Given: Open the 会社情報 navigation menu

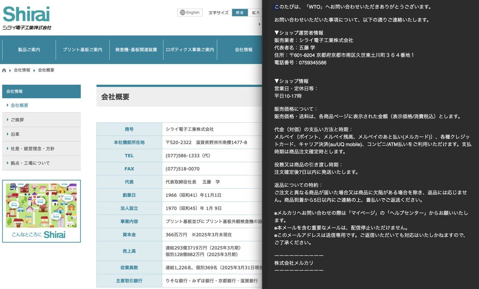Looking at the screenshot, I should coord(243,50).
